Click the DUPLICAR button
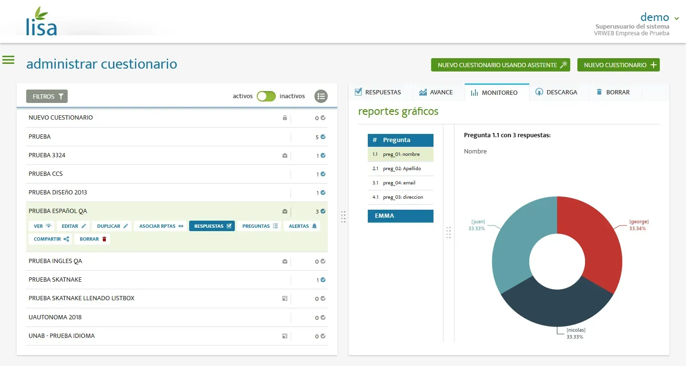The width and height of the screenshot is (686, 366). [x=112, y=226]
